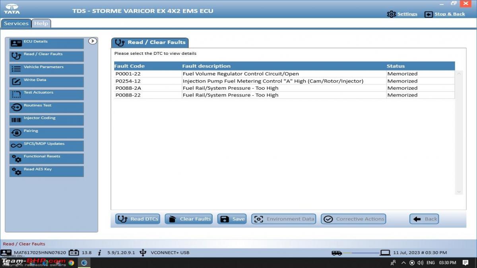The width and height of the screenshot is (477, 268).
Task: Select the Read / Clear Faults tab header
Action: (x=150, y=42)
